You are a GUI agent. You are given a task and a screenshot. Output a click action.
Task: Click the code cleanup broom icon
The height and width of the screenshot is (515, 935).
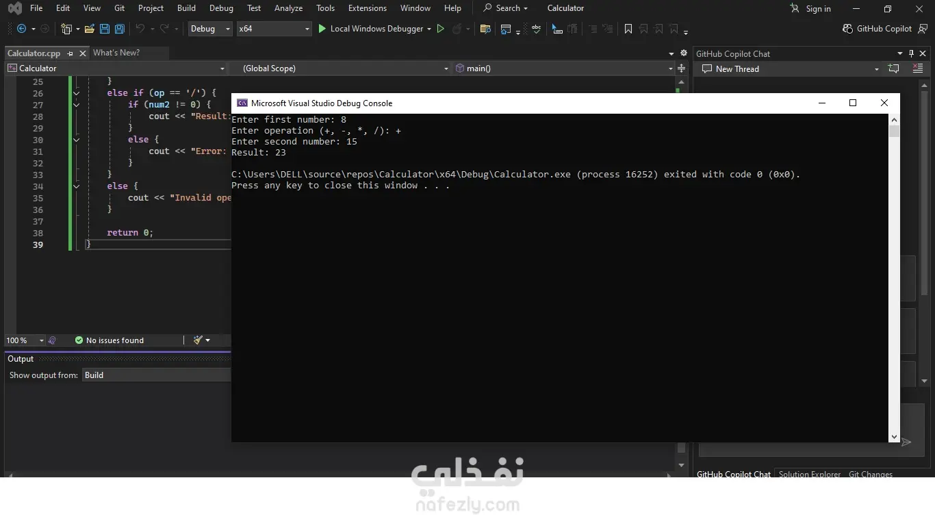198,340
